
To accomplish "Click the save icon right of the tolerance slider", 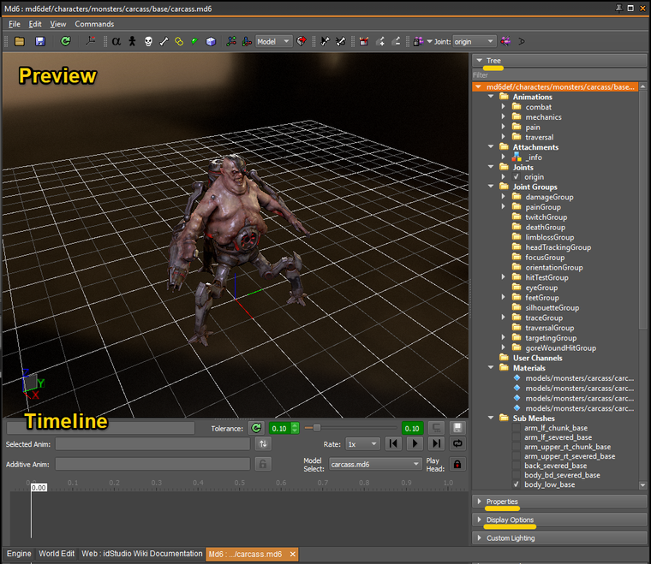I will (457, 428).
